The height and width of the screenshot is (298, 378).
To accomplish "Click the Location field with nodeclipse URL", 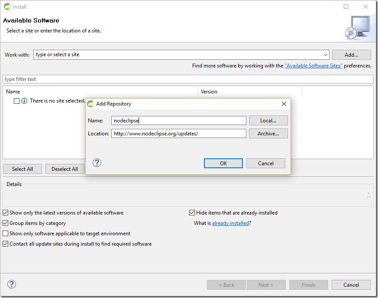I will tap(179, 134).
